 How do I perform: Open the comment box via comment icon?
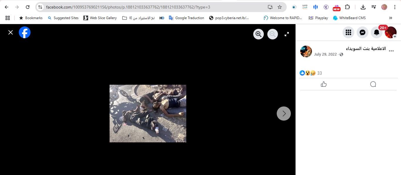373,84
